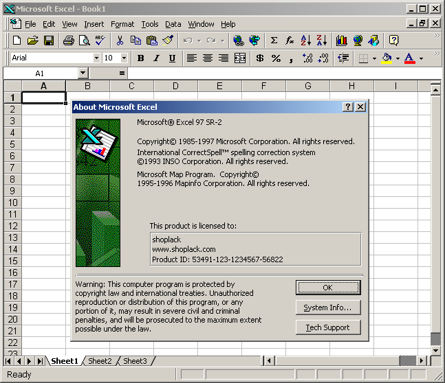445x383 pixels.
Task: Open Print Preview icon
Action: [x=85, y=40]
